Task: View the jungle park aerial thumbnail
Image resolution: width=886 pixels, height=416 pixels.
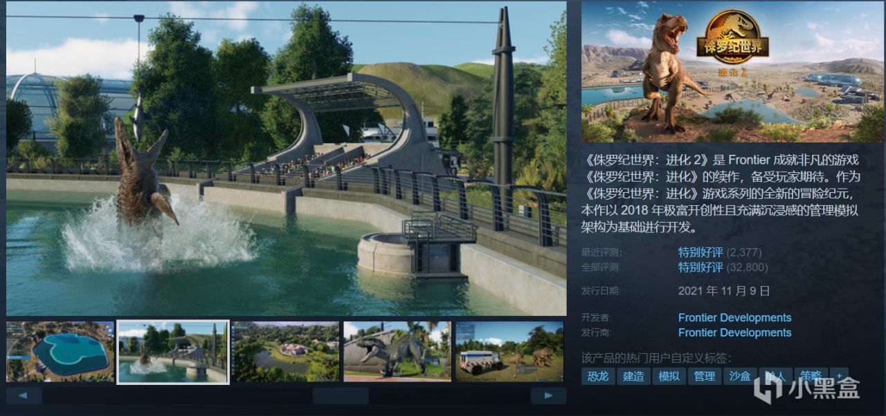Action: 285,351
